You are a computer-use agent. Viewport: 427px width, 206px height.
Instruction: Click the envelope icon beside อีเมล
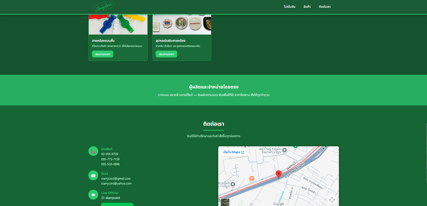(x=93, y=175)
